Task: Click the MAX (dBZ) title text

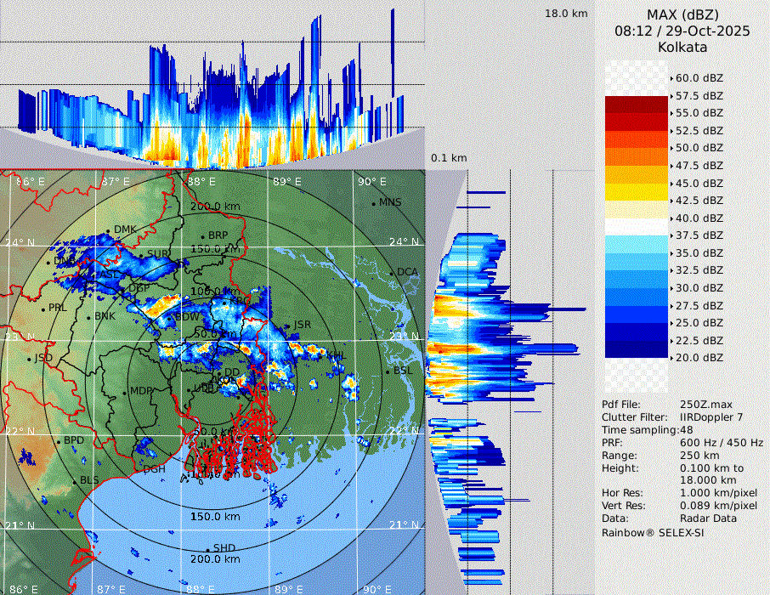Action: (x=682, y=14)
